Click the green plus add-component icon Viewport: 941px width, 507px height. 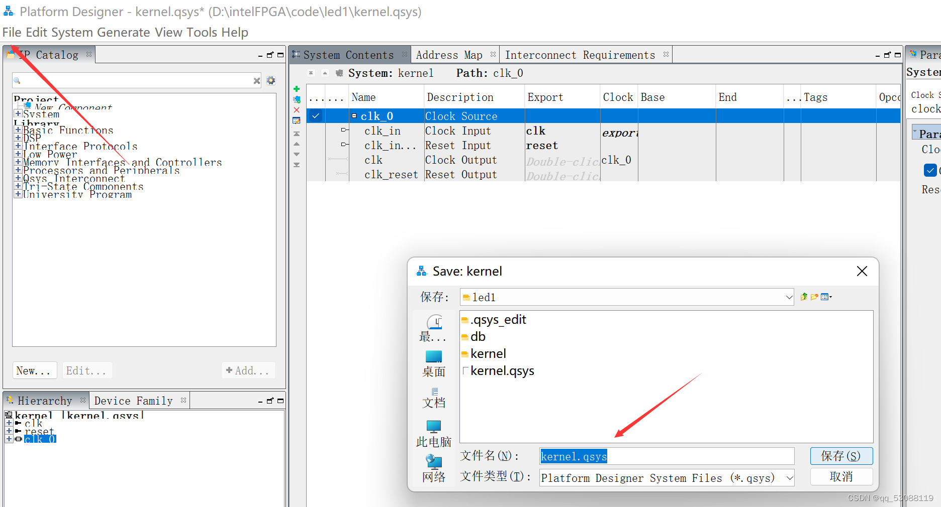click(297, 89)
